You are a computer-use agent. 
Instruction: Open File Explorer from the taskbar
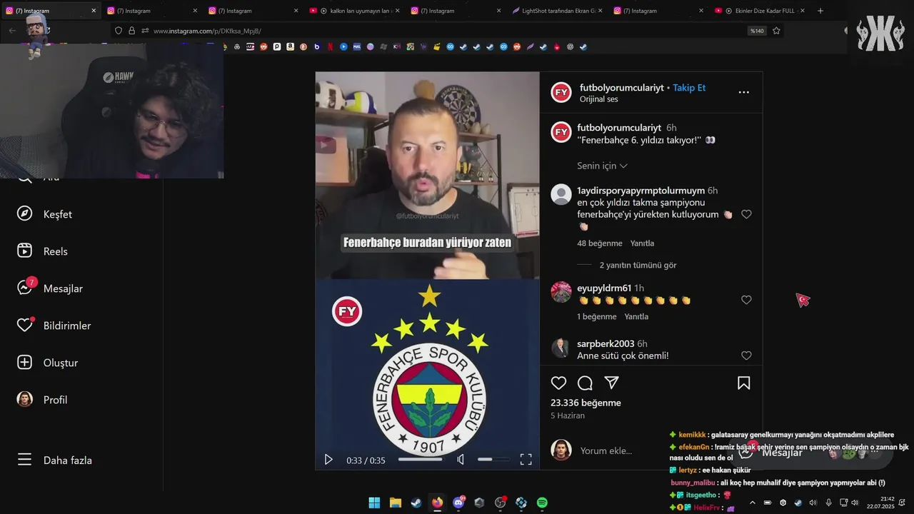click(x=395, y=503)
